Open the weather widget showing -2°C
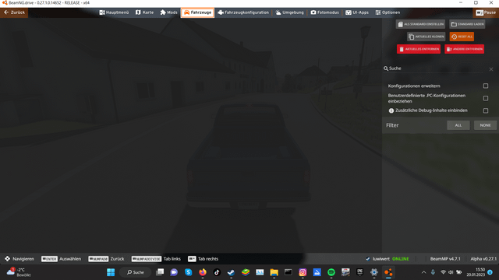This screenshot has height=280, width=499. [x=19, y=272]
